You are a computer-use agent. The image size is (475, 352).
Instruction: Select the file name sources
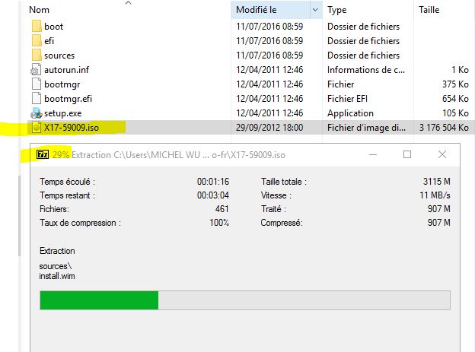[x=59, y=55]
